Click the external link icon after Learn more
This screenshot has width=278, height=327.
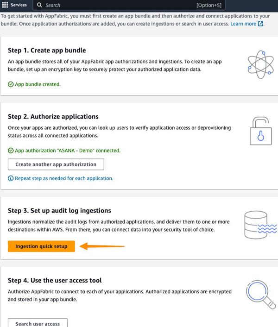[260, 24]
